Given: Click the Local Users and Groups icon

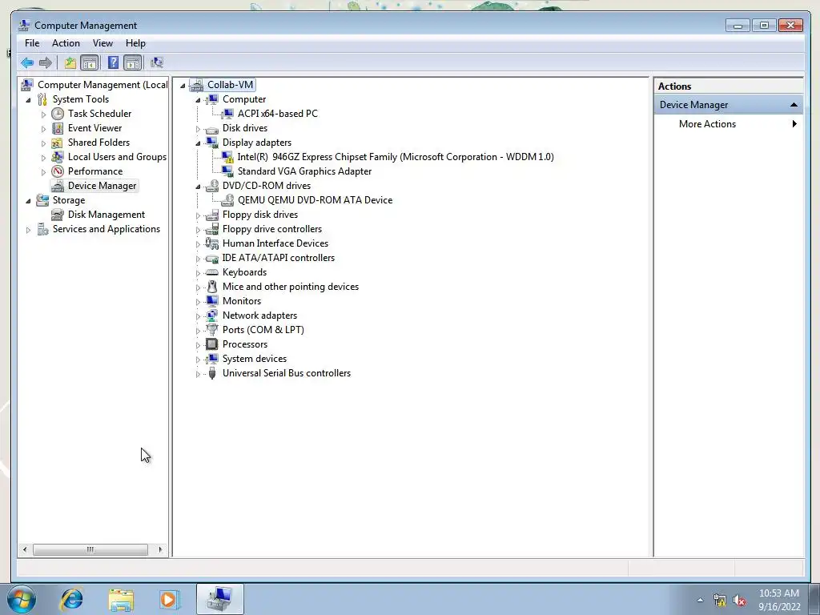Looking at the screenshot, I should point(58,157).
